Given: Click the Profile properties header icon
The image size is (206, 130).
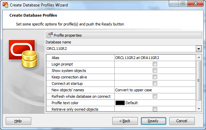Looking at the screenshot, I should pyautogui.click(x=50, y=35).
